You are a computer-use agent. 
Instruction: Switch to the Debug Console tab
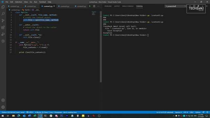[128, 6]
